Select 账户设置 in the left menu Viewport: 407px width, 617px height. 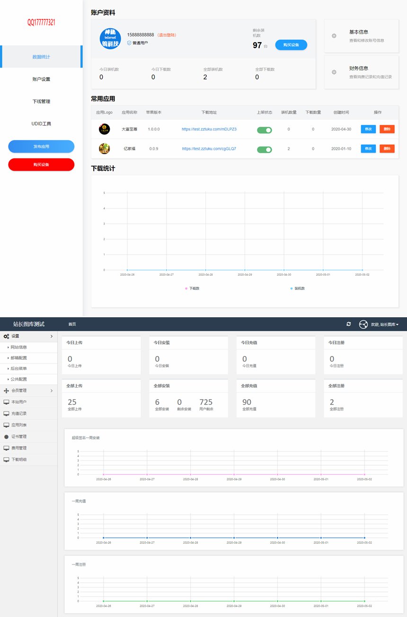coord(41,79)
